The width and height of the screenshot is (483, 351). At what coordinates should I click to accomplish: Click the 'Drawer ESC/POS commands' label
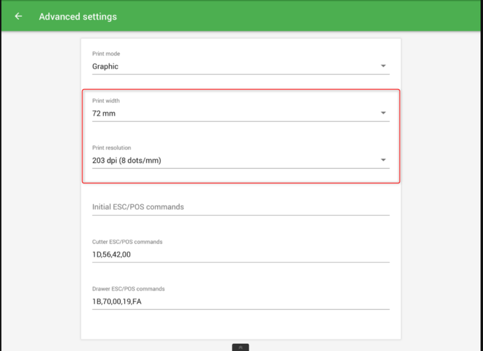(129, 289)
